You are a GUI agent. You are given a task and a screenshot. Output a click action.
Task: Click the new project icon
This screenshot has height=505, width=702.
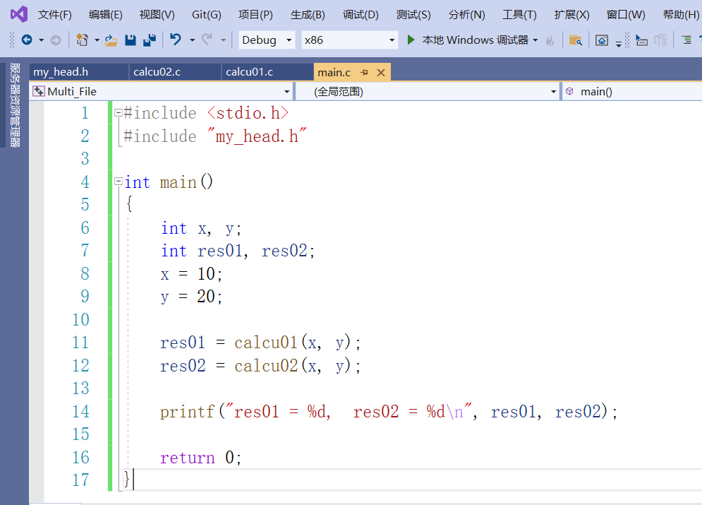click(82, 40)
